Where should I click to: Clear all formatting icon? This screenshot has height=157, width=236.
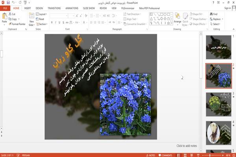(x=86, y=16)
